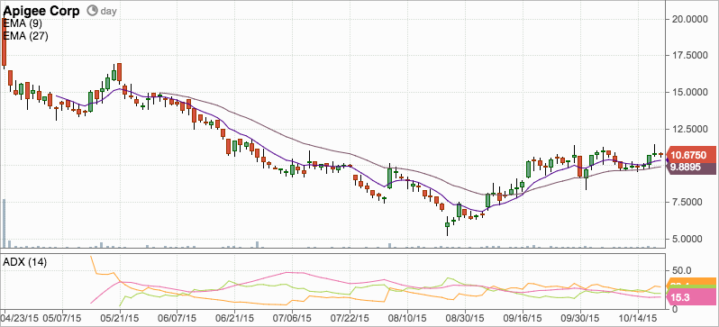This screenshot has height=327, width=719.
Task: Click the 50.0 ADX axis label
Action: coord(682,270)
